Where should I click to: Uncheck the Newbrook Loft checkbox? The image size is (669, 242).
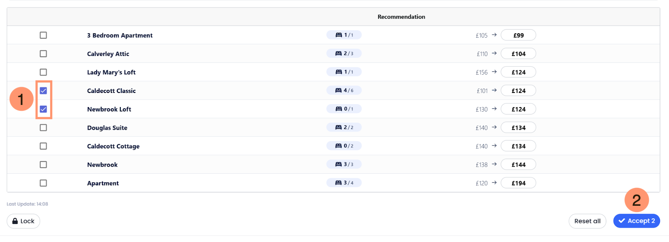click(x=43, y=109)
